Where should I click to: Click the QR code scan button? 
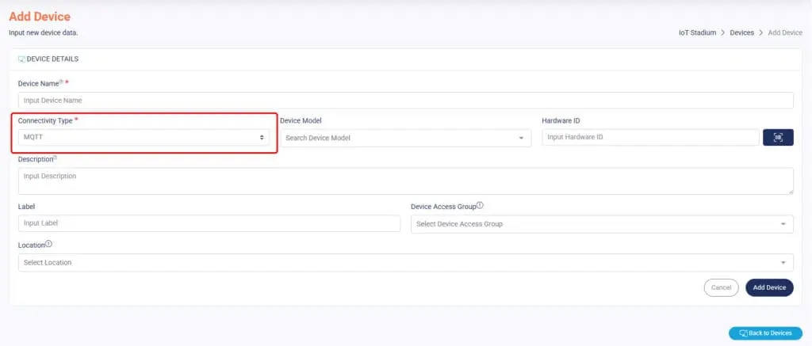[777, 138]
